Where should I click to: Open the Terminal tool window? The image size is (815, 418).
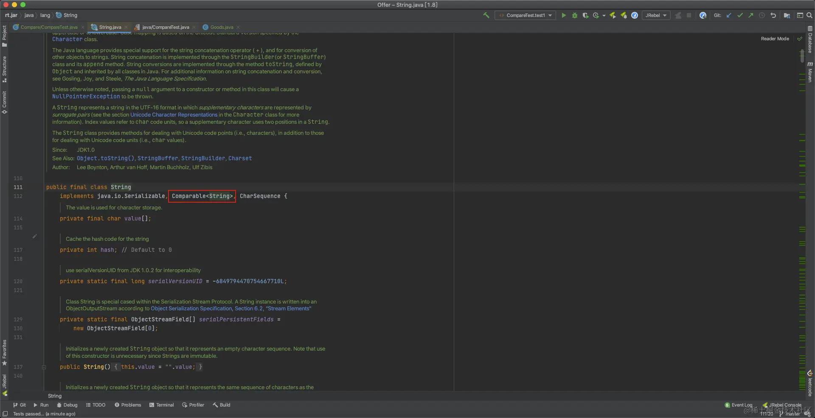pyautogui.click(x=162, y=405)
